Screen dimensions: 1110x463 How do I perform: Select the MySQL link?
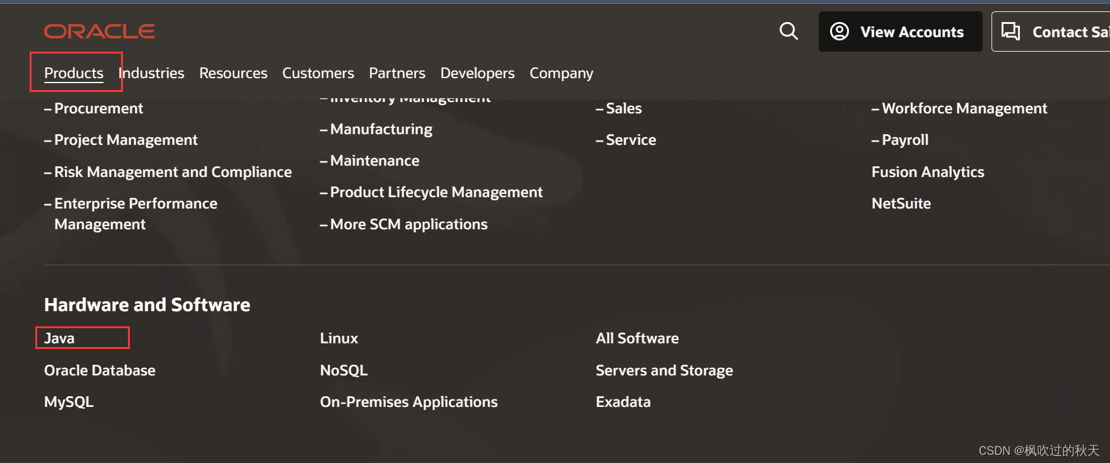tap(69, 402)
